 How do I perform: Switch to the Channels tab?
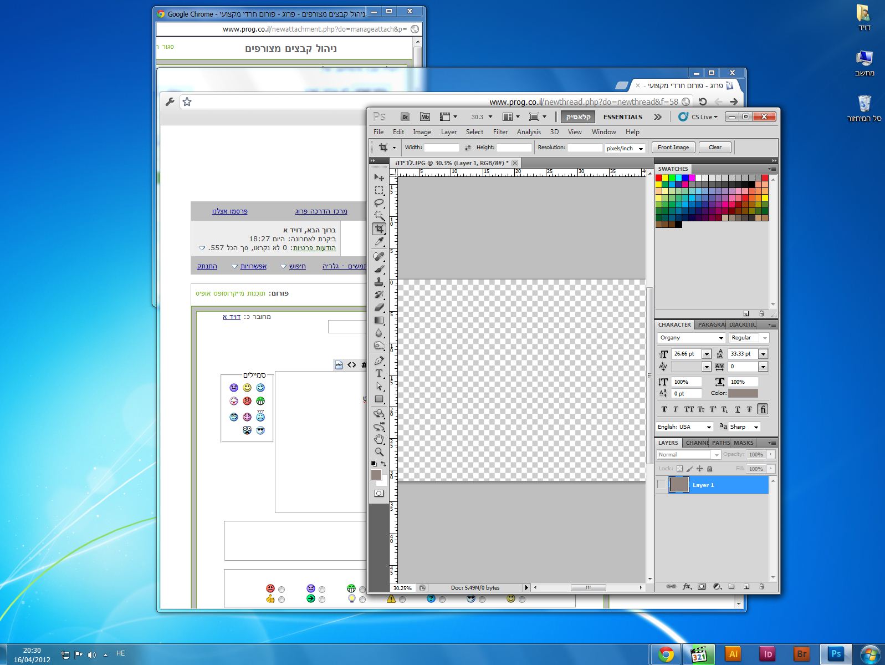[x=697, y=443]
